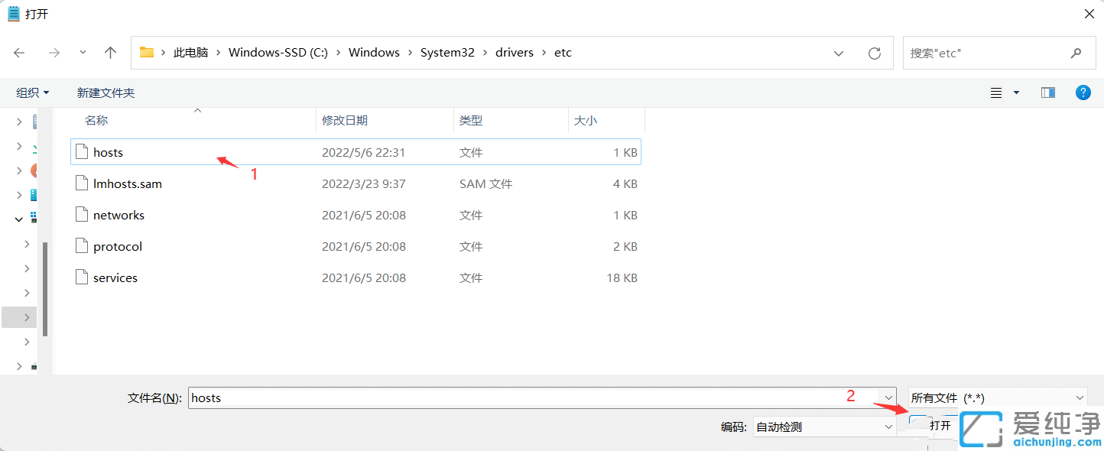Viewport: 1104px width, 451px height.
Task: Select the details view list icon
Action: tap(995, 92)
